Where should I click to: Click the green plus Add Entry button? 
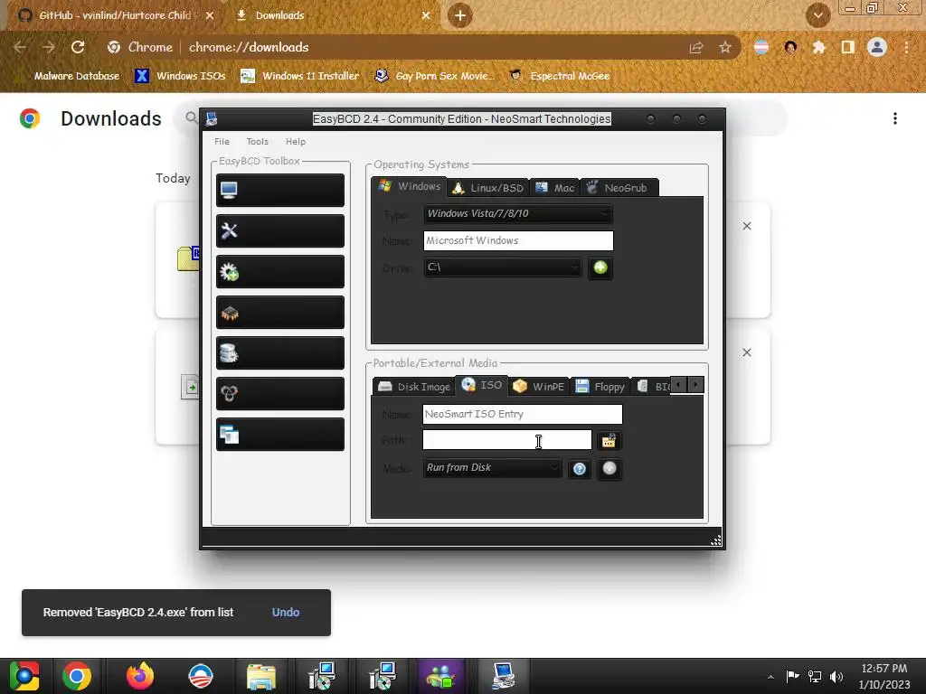pyautogui.click(x=600, y=267)
